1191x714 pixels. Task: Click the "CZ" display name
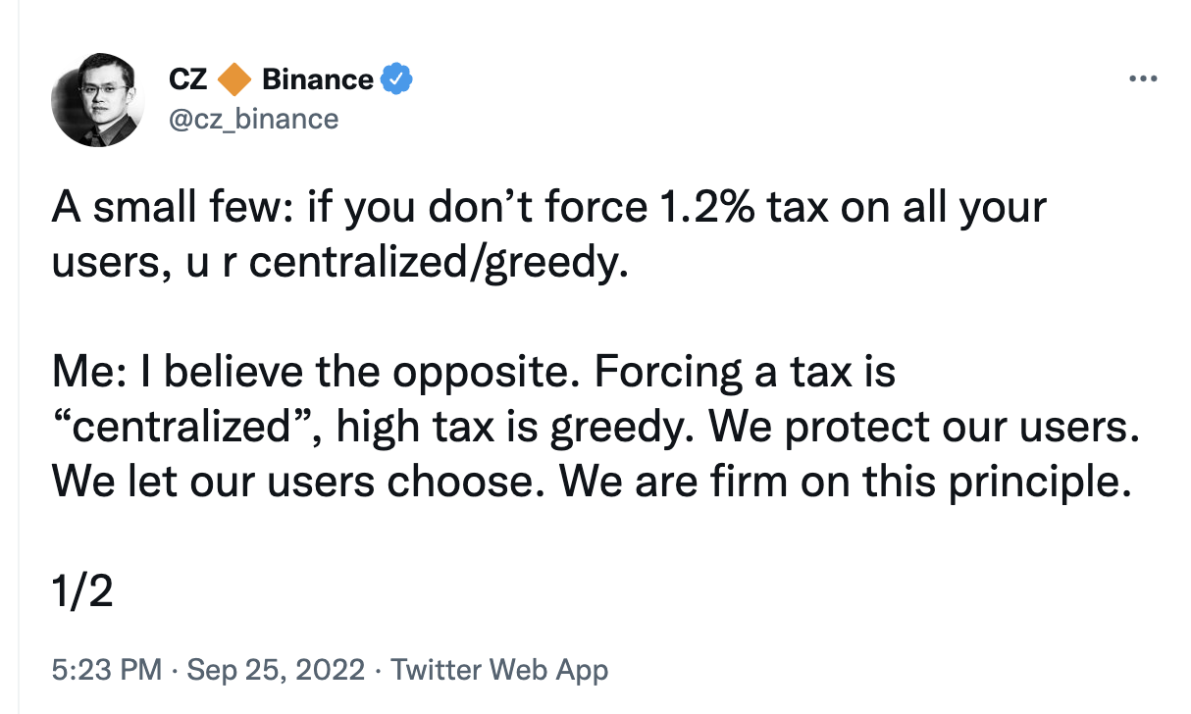tap(188, 79)
